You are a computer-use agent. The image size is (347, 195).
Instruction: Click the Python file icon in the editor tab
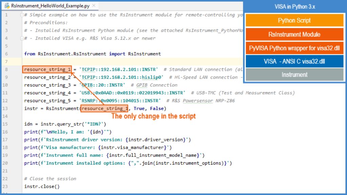tap(7, 6)
